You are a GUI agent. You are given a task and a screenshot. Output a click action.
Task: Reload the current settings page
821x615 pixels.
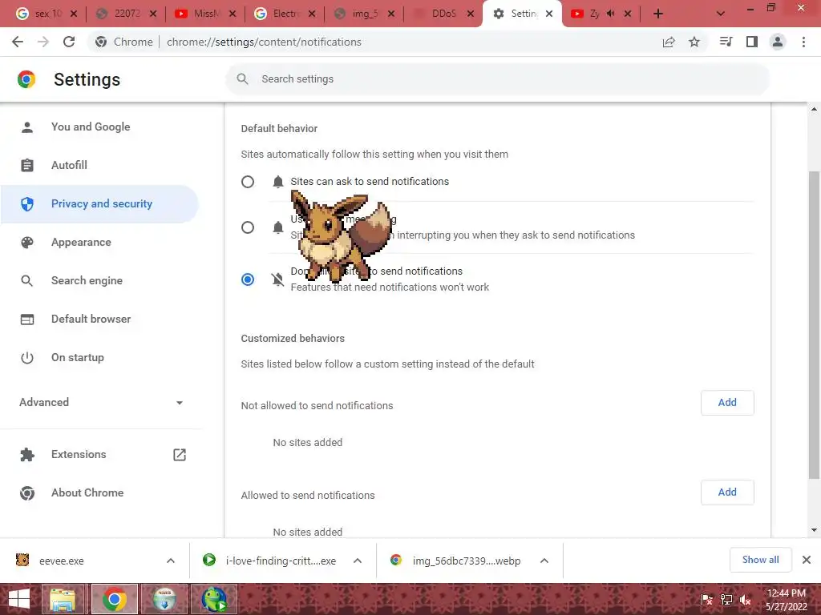(69, 42)
